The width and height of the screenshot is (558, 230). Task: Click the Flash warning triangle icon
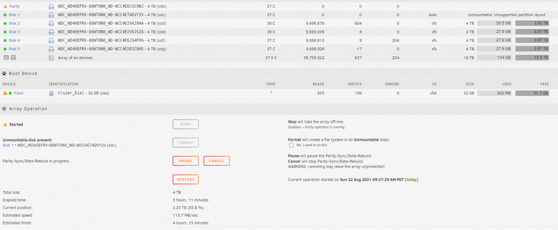tap(5, 93)
